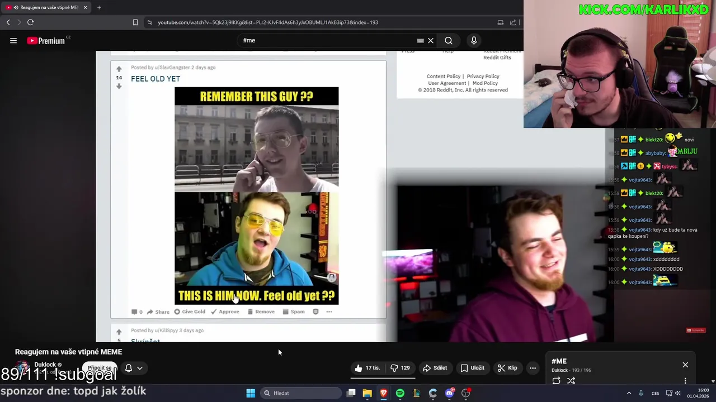The image size is (716, 402).
Task: Click the 0 comments icon on the Reddit post
Action: click(136, 312)
